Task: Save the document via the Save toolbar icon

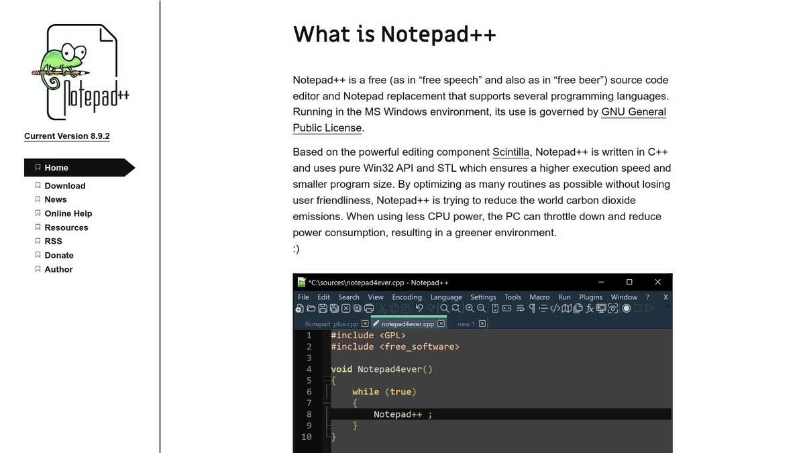Action: [x=322, y=308]
